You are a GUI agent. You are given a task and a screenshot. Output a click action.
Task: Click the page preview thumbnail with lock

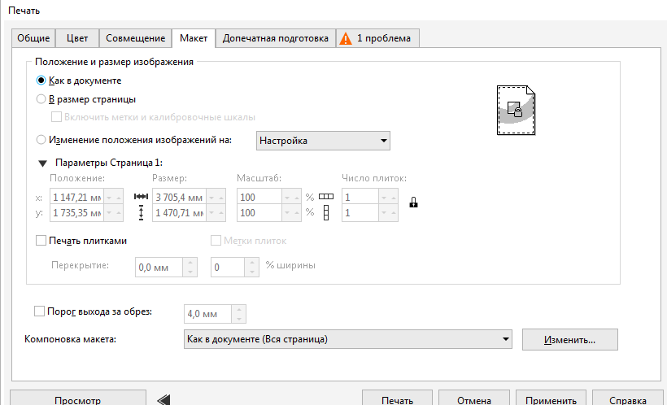click(x=516, y=110)
